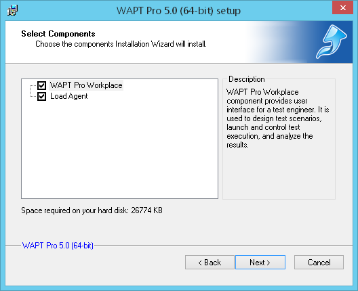Click the window title text

tap(178, 11)
